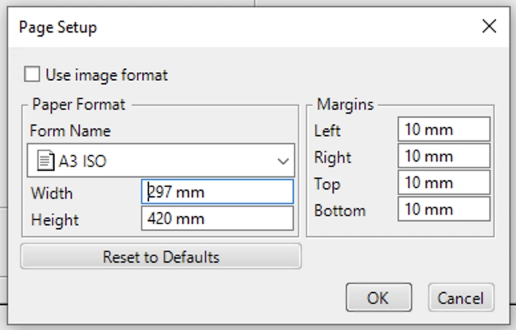Click the "Paper Format" group label

tap(78, 104)
